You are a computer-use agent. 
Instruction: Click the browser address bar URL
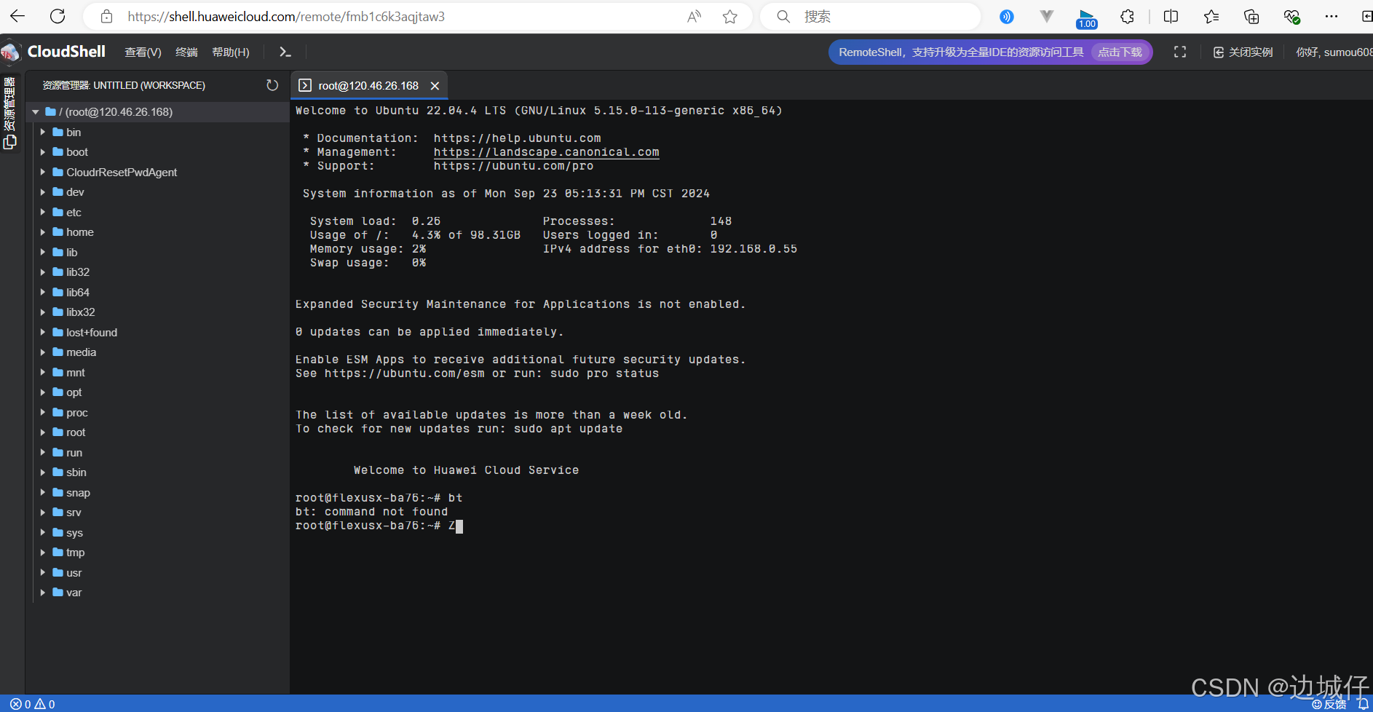coord(286,16)
